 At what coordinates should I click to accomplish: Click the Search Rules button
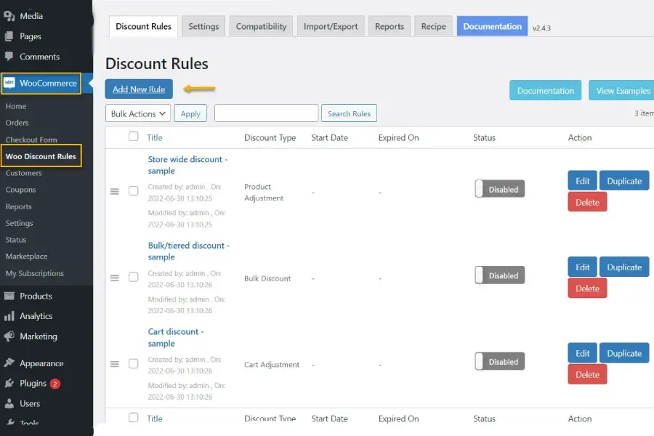pyautogui.click(x=349, y=113)
